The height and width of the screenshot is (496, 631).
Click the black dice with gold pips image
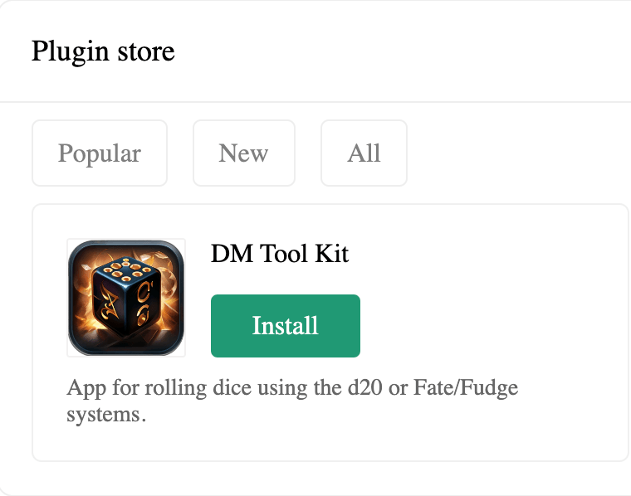(x=126, y=298)
